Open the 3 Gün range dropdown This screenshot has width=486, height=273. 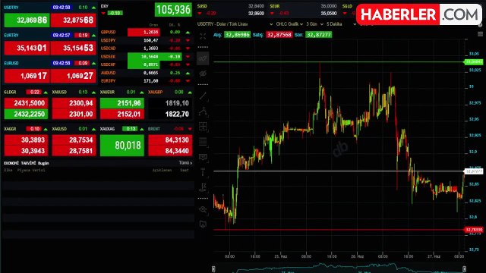(x=314, y=24)
